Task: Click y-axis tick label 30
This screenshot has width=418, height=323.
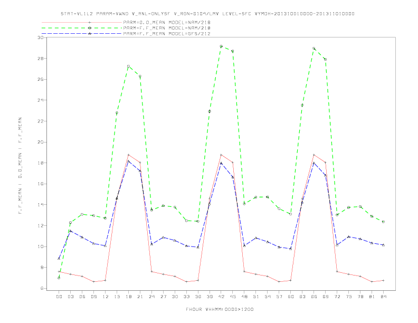Action: click(41, 37)
